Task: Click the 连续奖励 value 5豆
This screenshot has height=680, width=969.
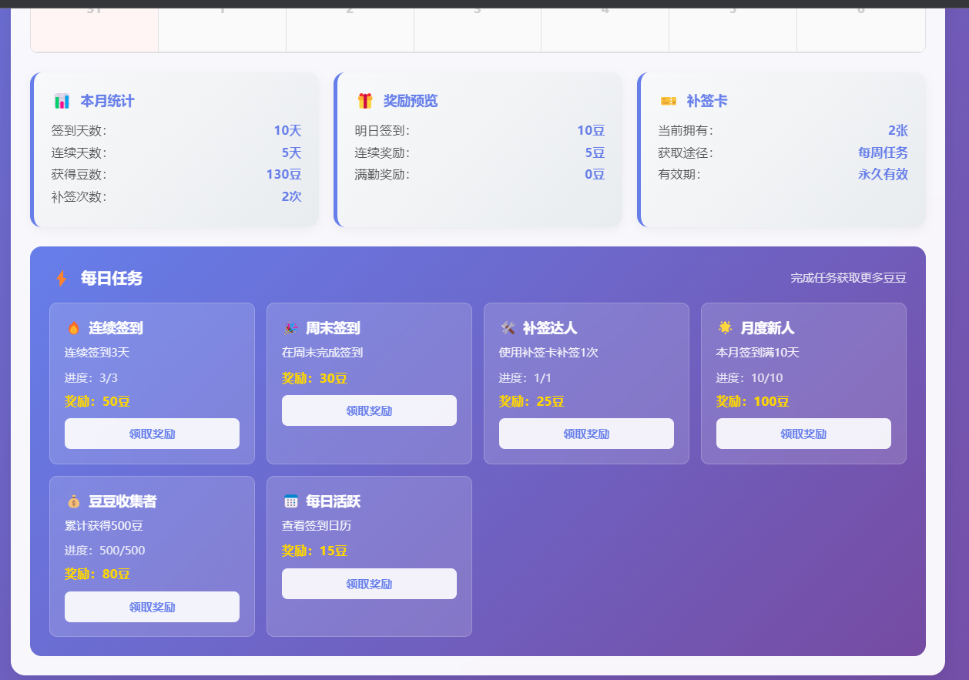Action: pyautogui.click(x=595, y=152)
